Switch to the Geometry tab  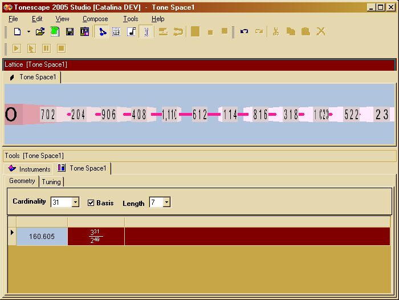pyautogui.click(x=22, y=181)
